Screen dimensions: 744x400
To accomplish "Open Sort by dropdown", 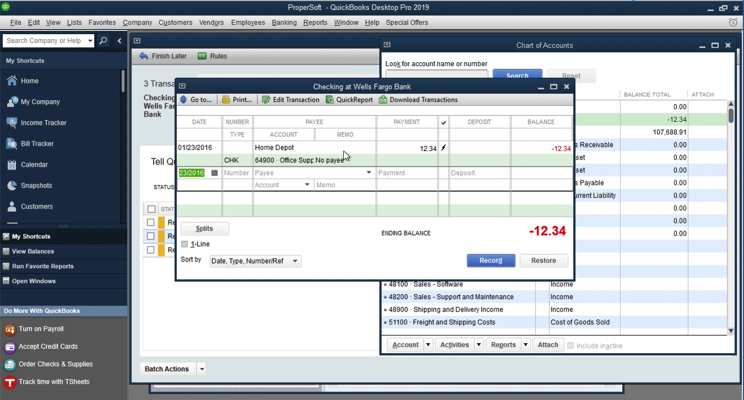I will click(x=256, y=261).
